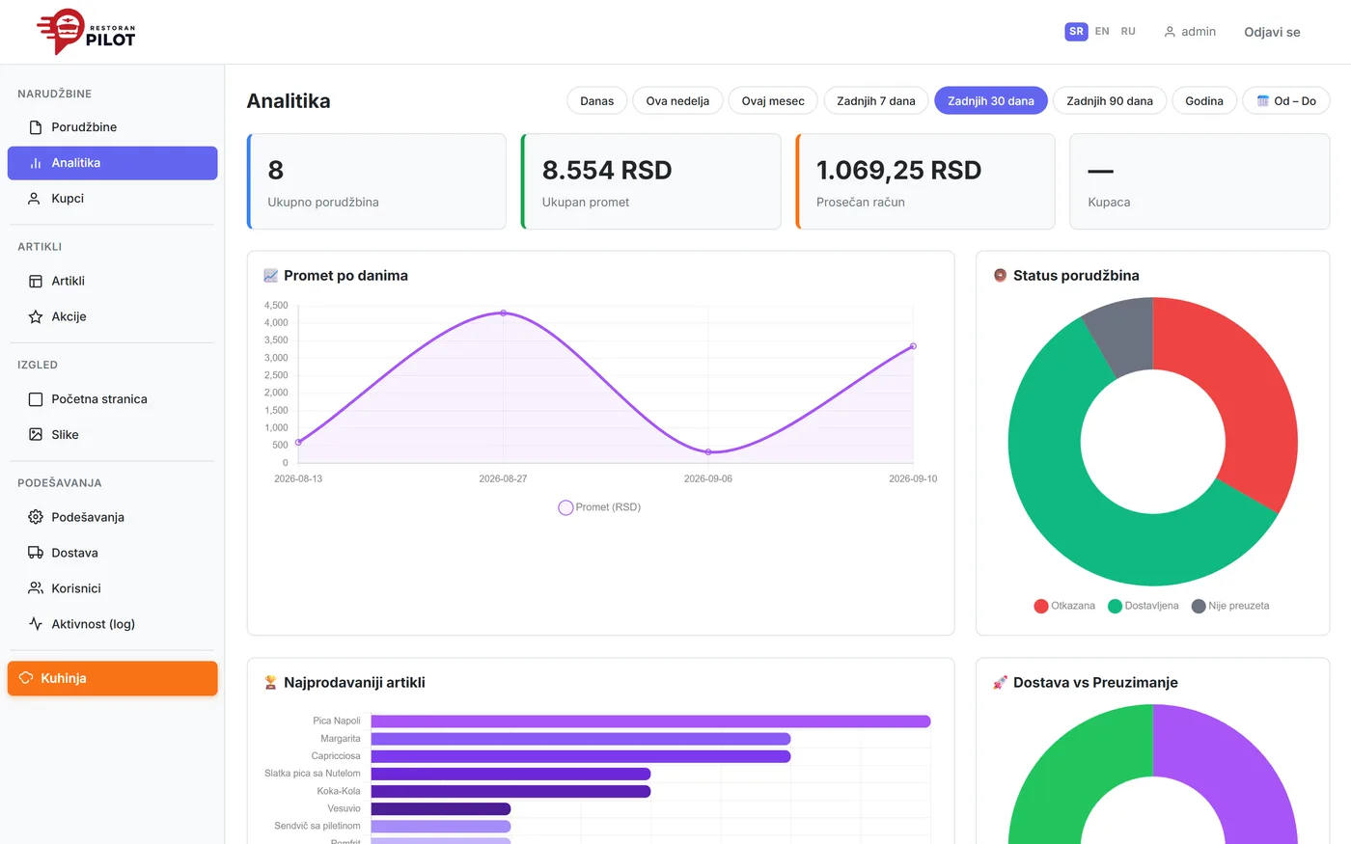The image size is (1351, 844).
Task: Select the Akcije star icon
Action: (x=36, y=316)
